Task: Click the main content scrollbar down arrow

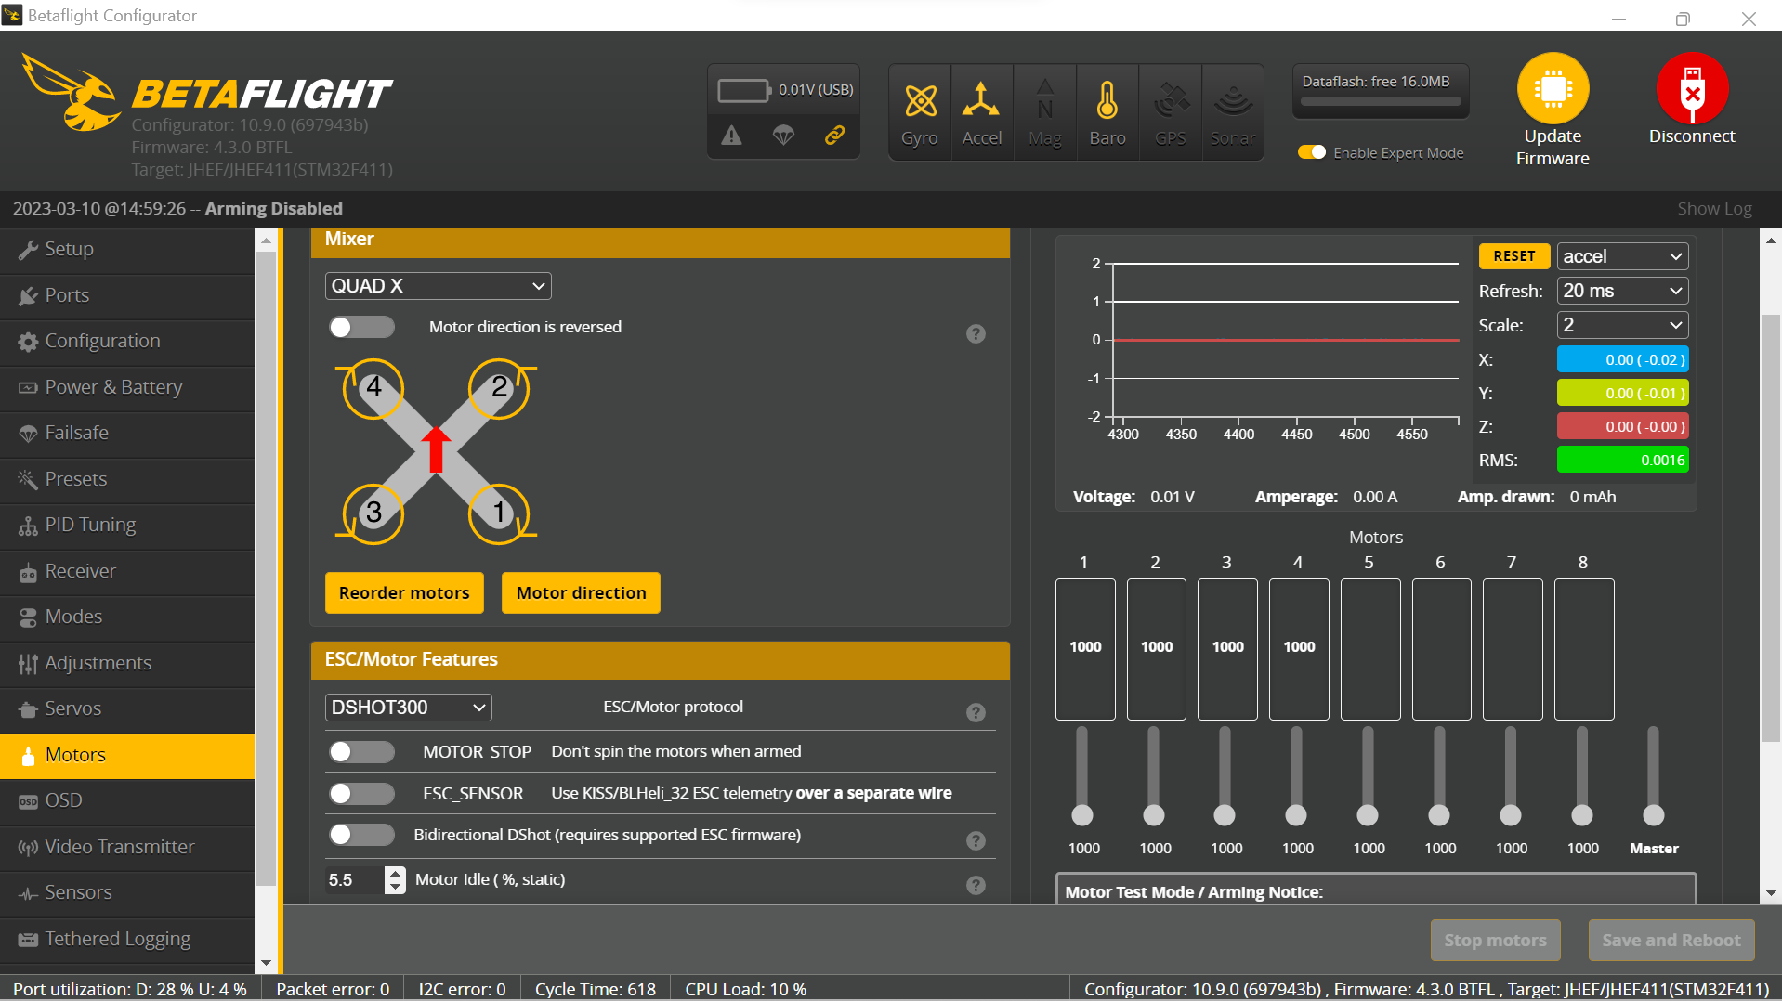Action: click(1771, 893)
